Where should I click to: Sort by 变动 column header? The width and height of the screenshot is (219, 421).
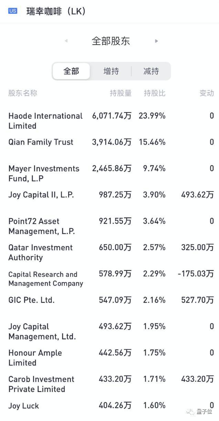[207, 93]
